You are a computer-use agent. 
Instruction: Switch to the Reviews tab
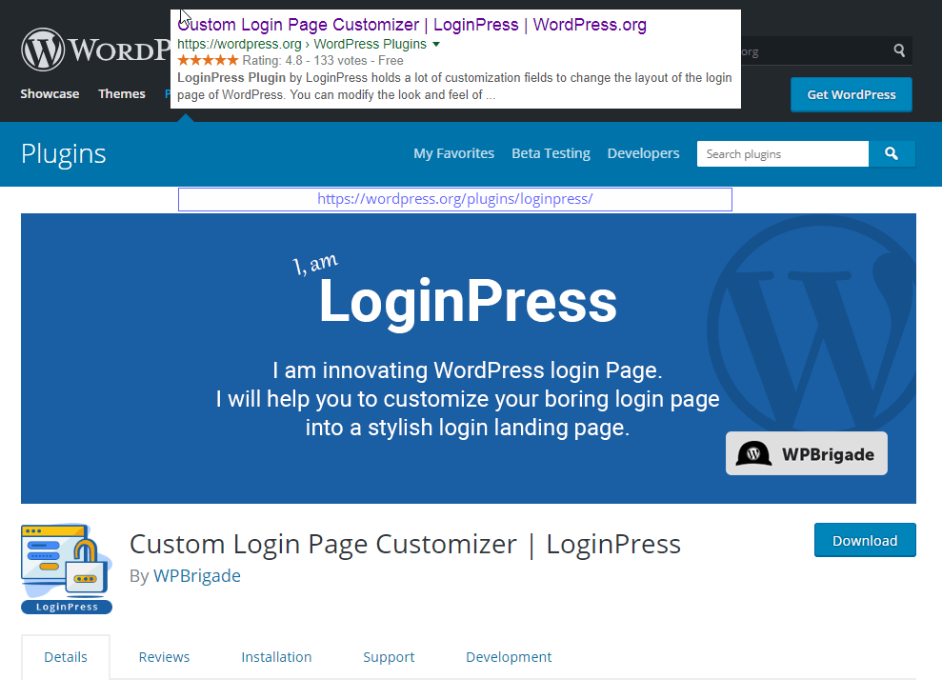click(164, 657)
